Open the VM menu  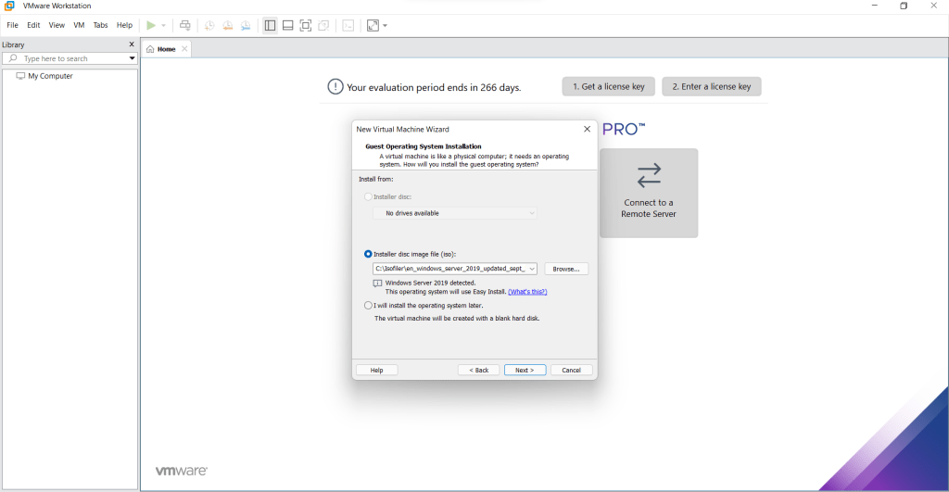[x=79, y=25]
